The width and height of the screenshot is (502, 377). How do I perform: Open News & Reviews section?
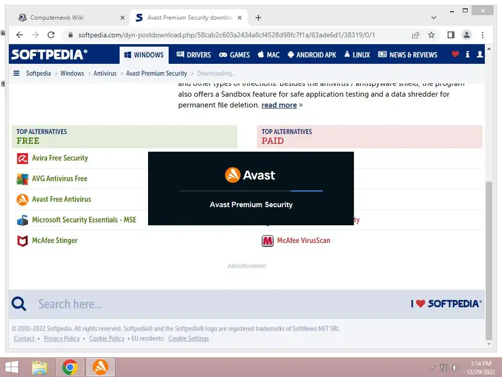tap(407, 55)
